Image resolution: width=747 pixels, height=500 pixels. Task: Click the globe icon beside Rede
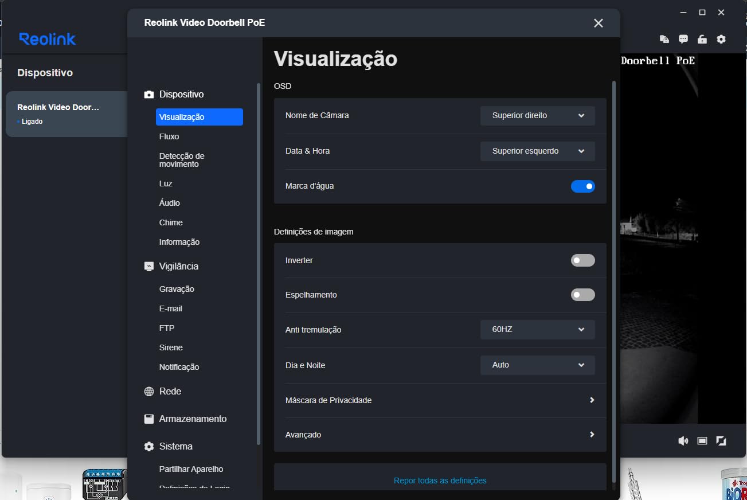[x=149, y=392]
